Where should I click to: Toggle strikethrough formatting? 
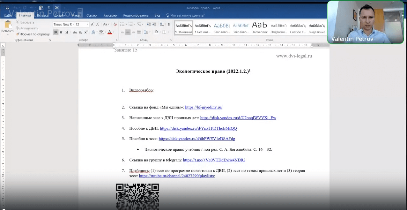tap(76, 32)
